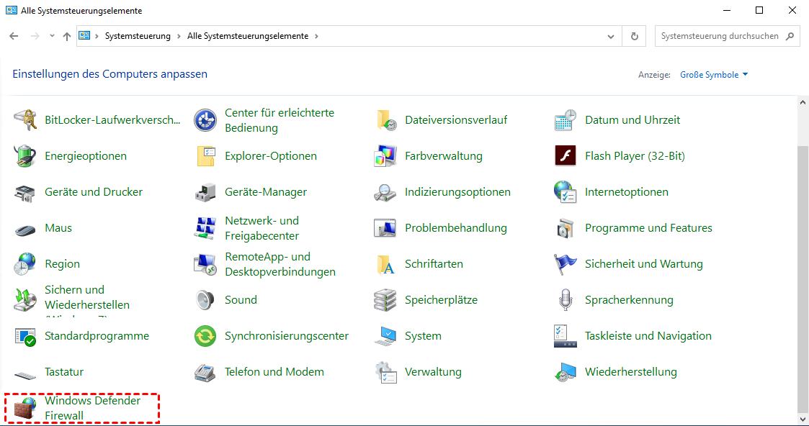Open the Programme und Features link
809x426 pixels.
(648, 228)
